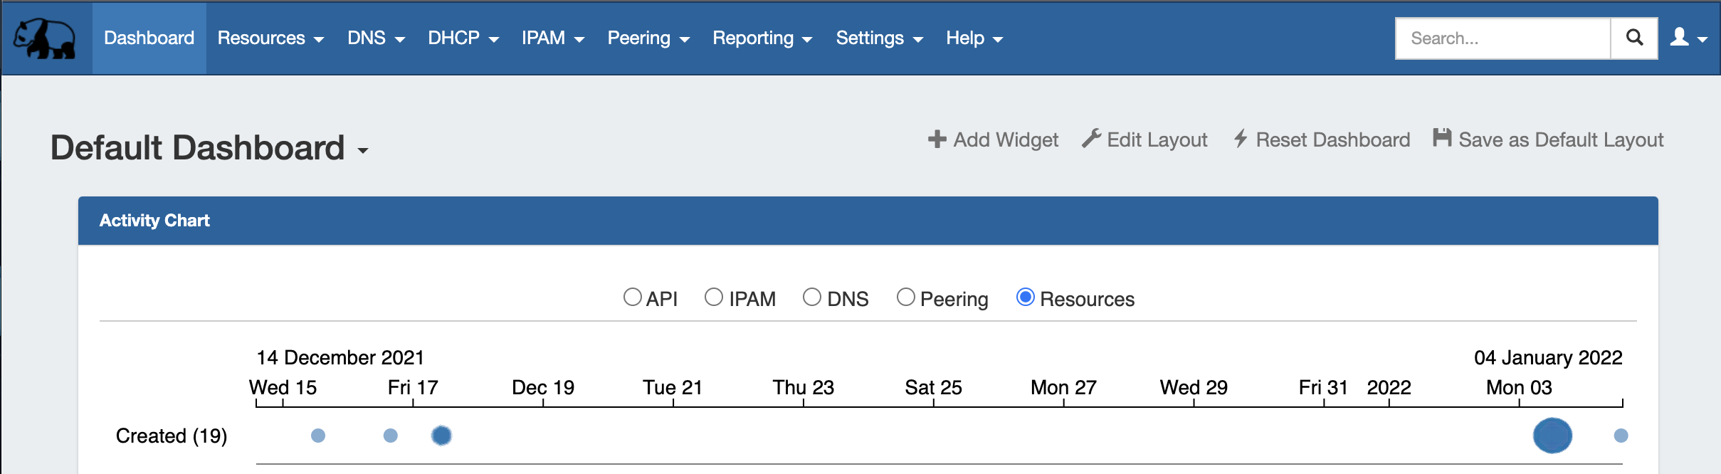The width and height of the screenshot is (1721, 474).
Task: Open the Help menu
Action: point(974,38)
